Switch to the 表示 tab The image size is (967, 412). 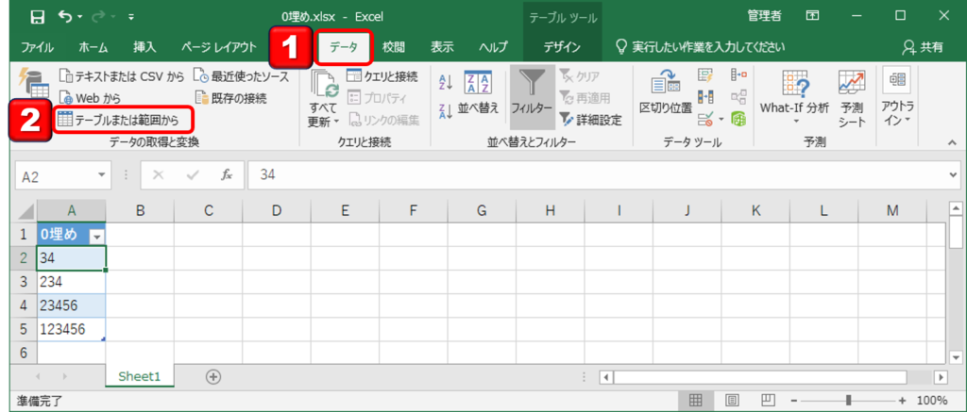(x=442, y=47)
